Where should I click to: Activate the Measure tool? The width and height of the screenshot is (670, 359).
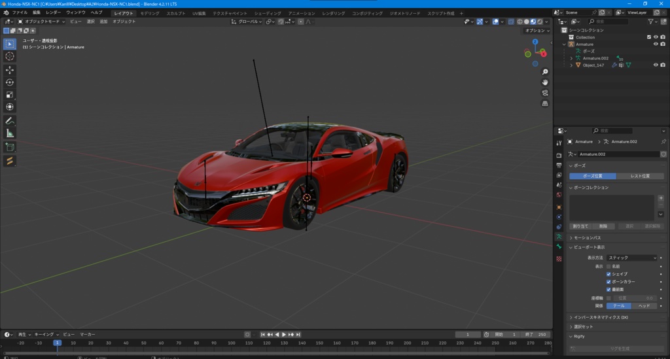tap(10, 133)
